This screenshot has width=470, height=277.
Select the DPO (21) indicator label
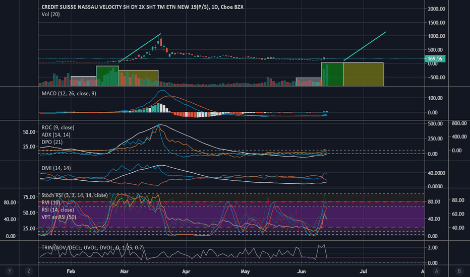52,142
